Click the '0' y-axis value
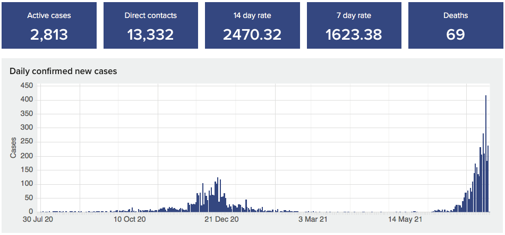 (x=31, y=212)
